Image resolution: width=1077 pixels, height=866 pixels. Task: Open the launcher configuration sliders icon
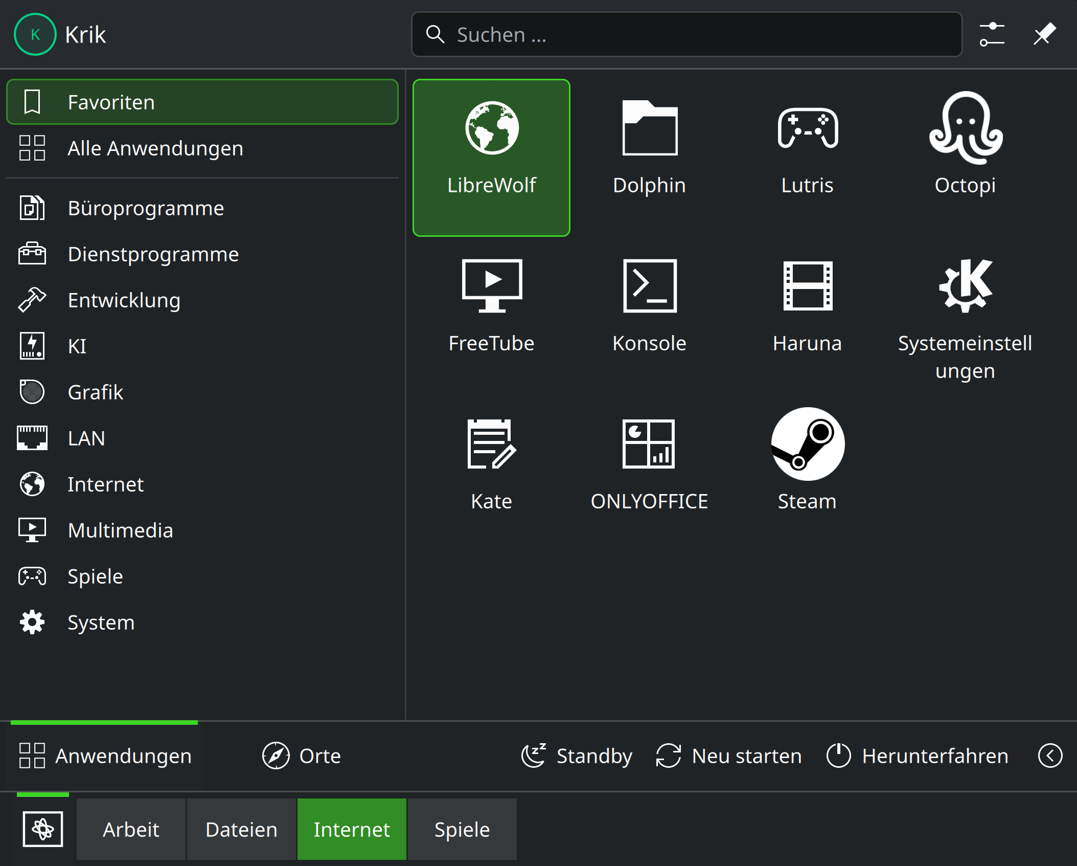[992, 34]
